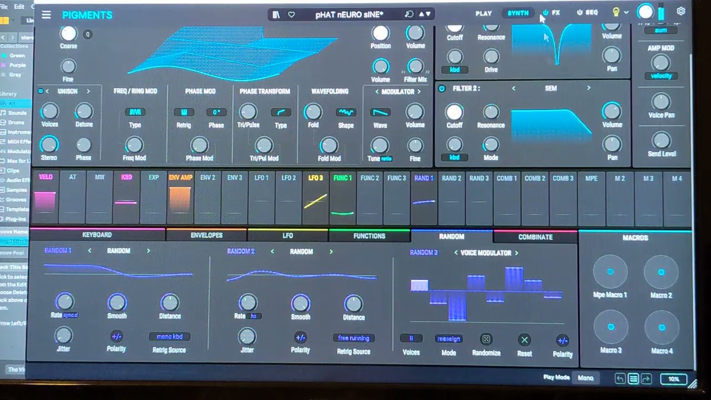Toggle Random 3 Polarity button
The width and height of the screenshot is (711, 400).
pos(562,341)
